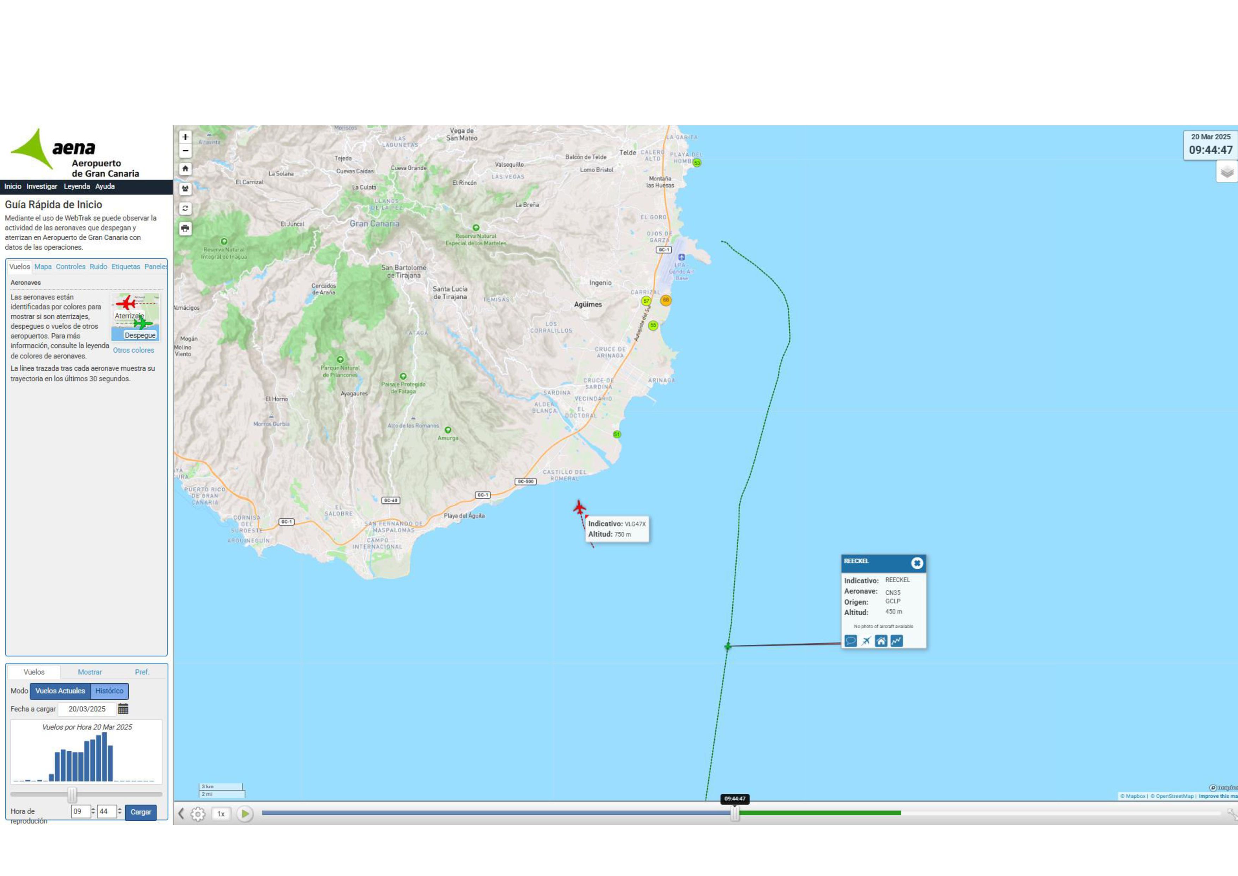The height and width of the screenshot is (876, 1238).
Task: Click house icon in REECKEL popup
Action: coord(881,641)
